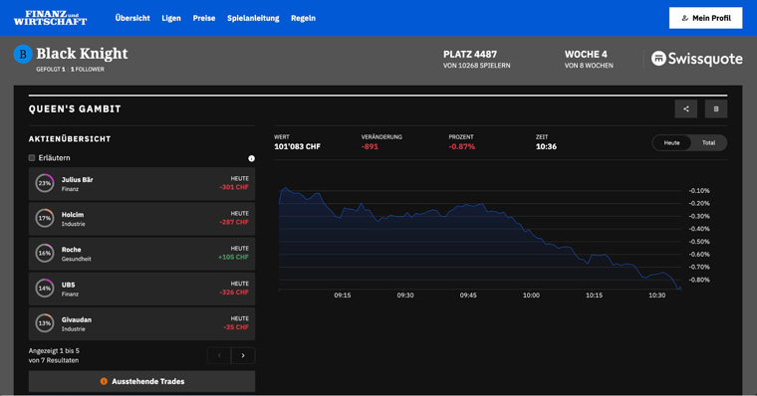Click the -891 Veränderung value
The width and height of the screenshot is (757, 396).
tap(370, 146)
